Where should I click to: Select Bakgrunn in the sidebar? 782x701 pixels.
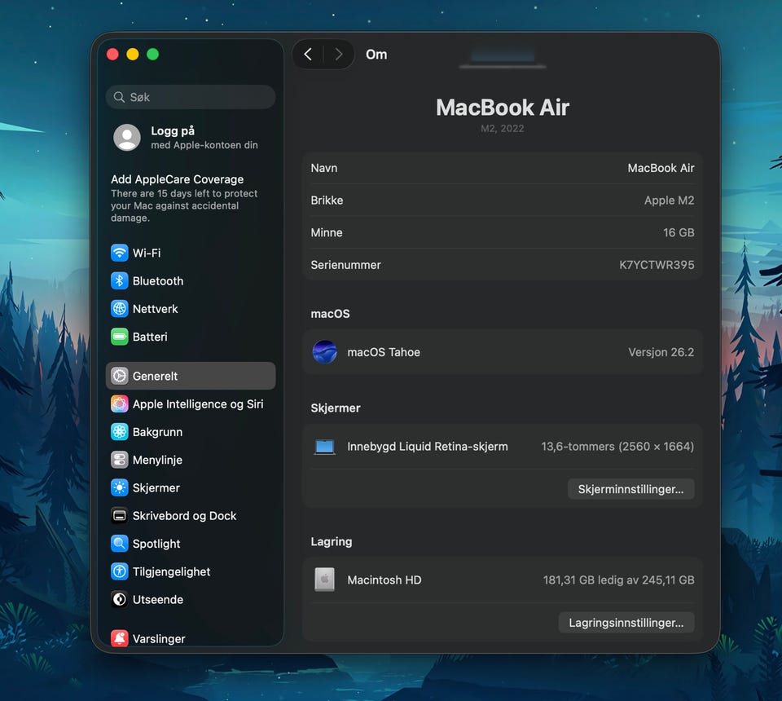coord(191,431)
